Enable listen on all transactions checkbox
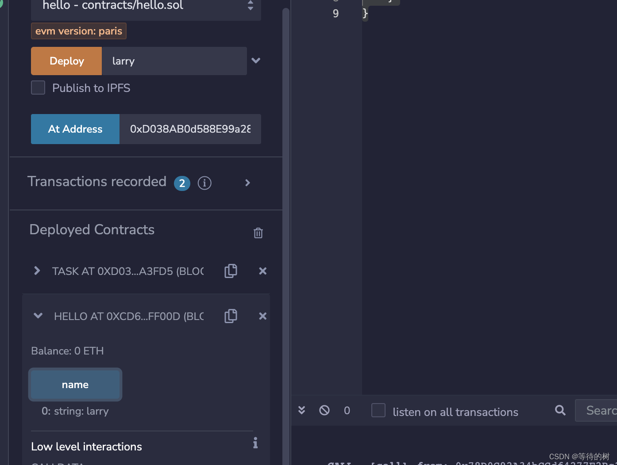This screenshot has height=465, width=617. (x=378, y=410)
